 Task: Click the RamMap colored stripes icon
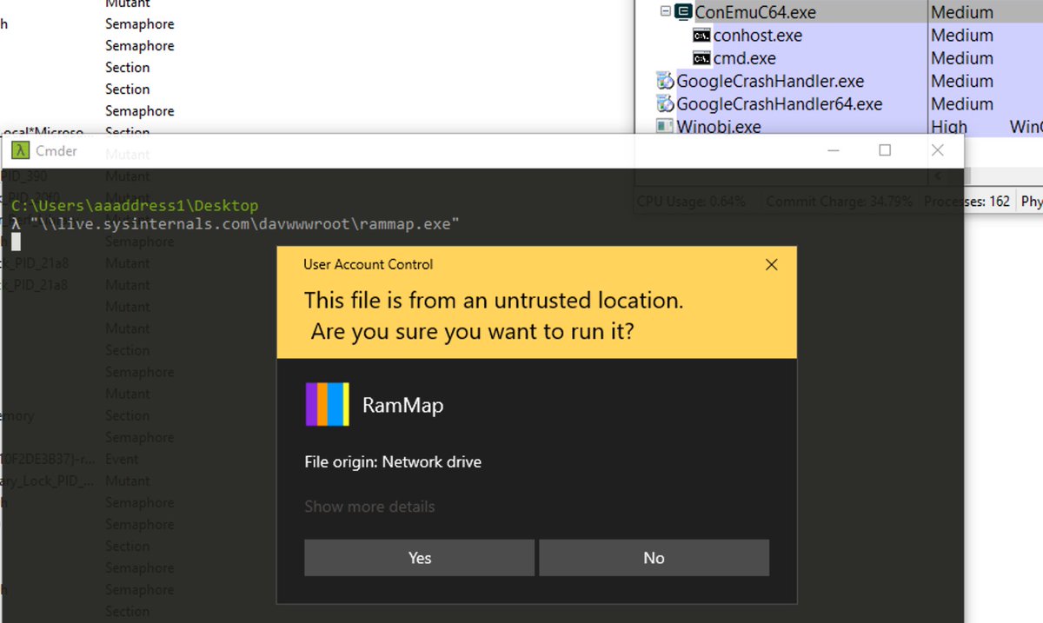pos(328,405)
